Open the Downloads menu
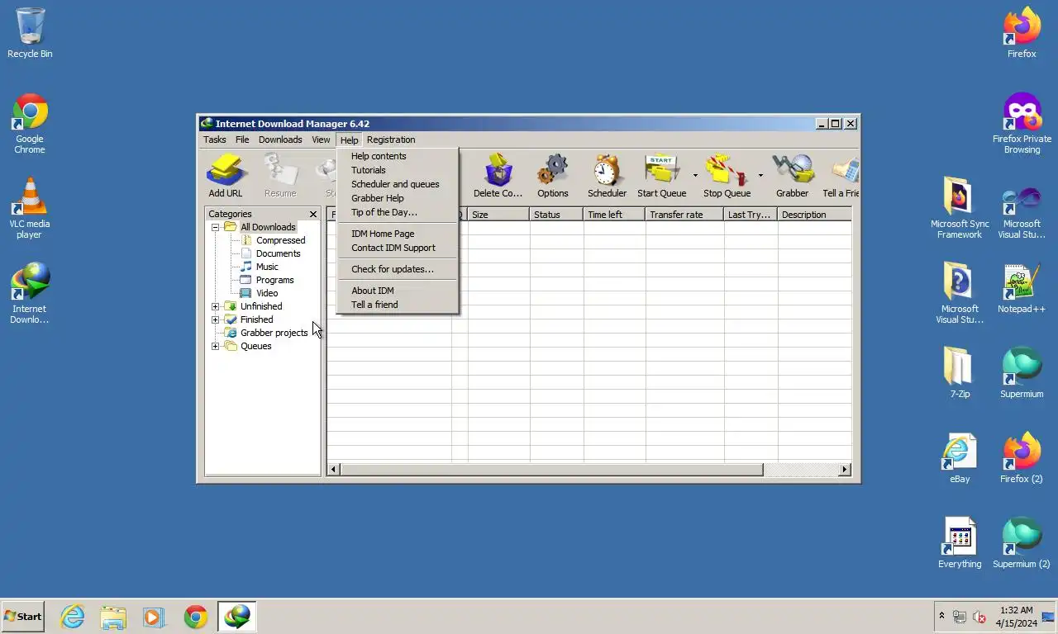Image resolution: width=1058 pixels, height=634 pixels. coord(280,140)
